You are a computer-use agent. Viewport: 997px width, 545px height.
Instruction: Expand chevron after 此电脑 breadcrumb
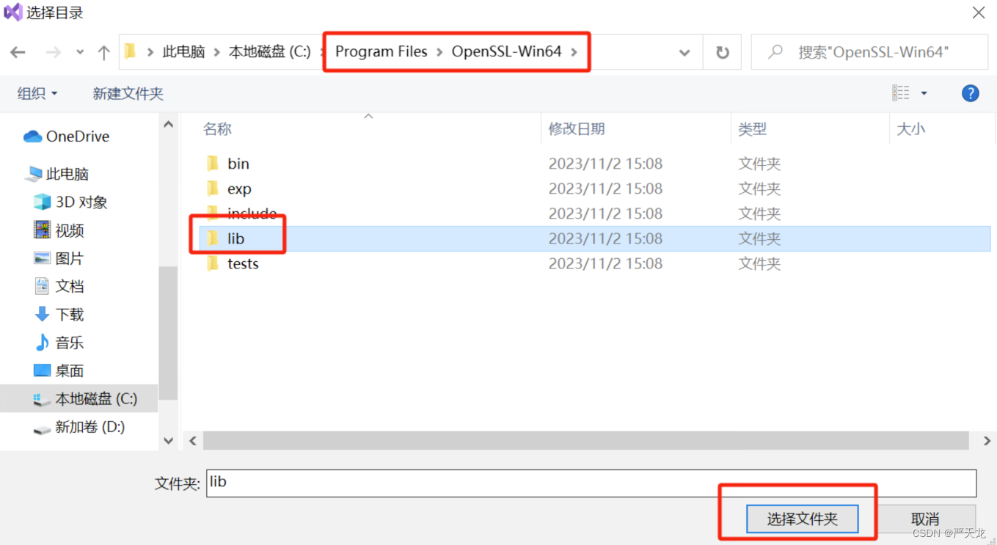coord(216,52)
